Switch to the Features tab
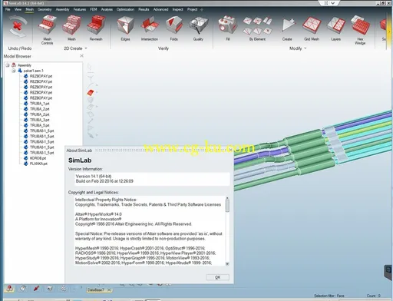The image size is (393, 301). (x=80, y=9)
